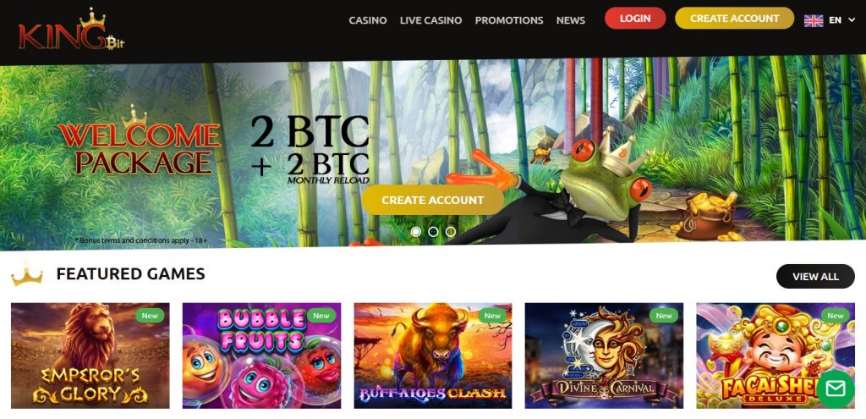
Task: Go to the Promotions page
Action: 509,20
